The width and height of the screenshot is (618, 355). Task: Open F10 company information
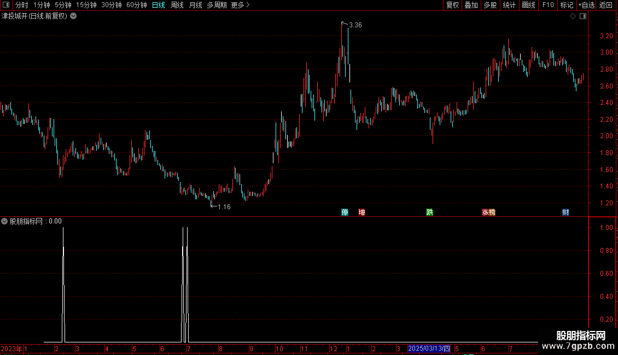548,5
